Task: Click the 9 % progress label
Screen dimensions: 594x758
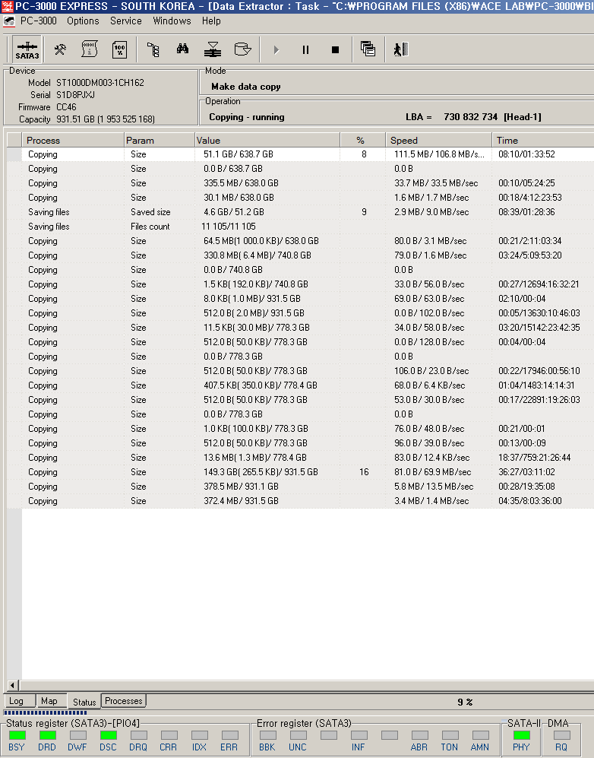Action: [x=465, y=702]
